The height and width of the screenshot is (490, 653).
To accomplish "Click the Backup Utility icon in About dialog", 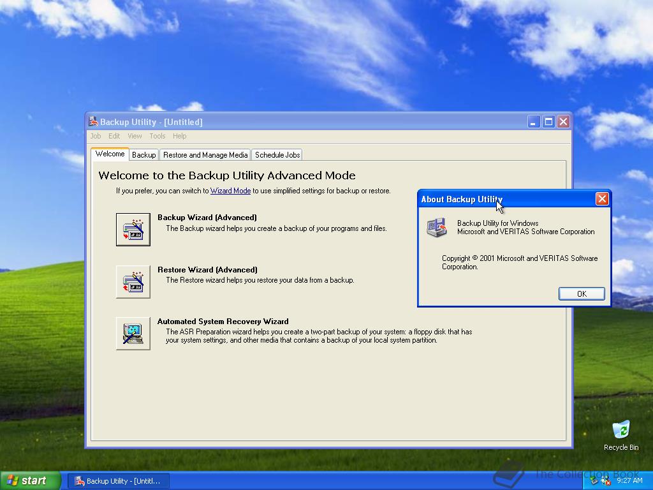I will tap(436, 228).
